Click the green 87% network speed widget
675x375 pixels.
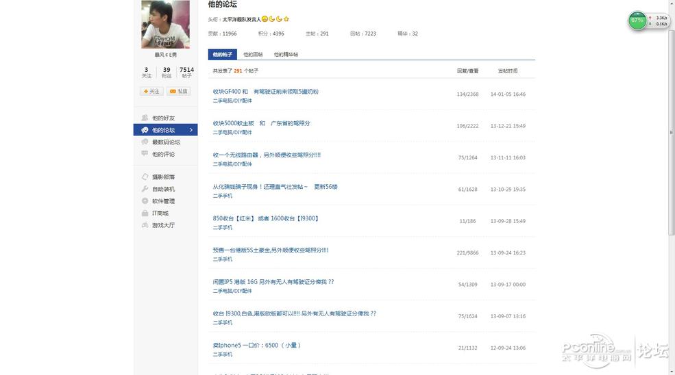click(637, 21)
